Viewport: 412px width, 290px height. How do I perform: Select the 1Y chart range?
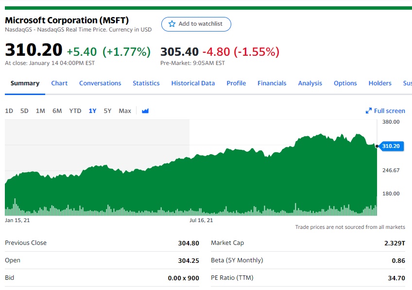click(92, 111)
